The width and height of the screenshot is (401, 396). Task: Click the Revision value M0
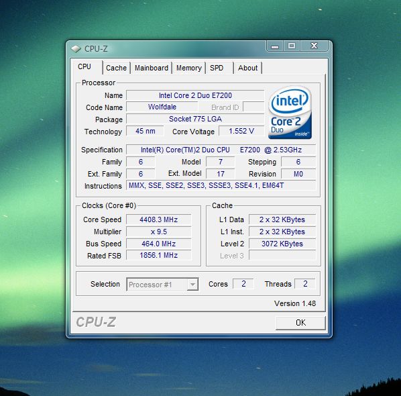tap(298, 174)
